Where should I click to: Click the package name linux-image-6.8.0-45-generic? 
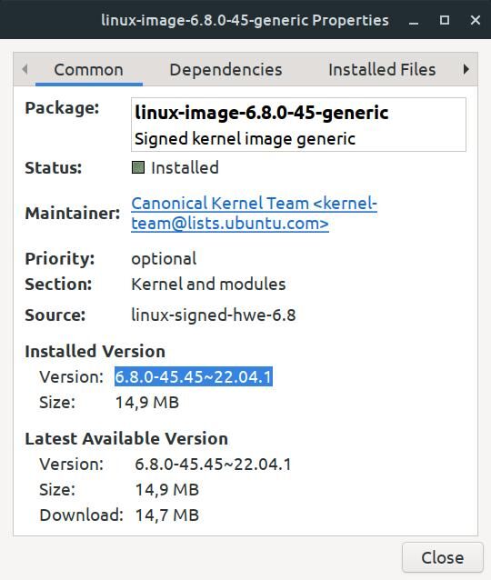click(x=262, y=113)
